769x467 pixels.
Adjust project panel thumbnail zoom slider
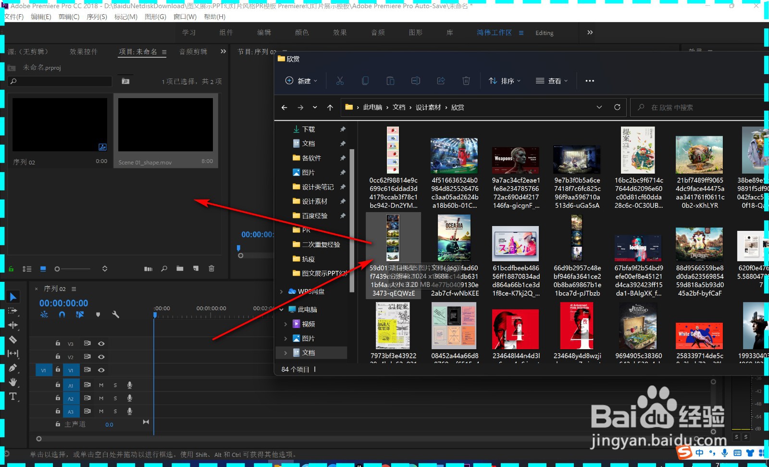[x=57, y=269]
